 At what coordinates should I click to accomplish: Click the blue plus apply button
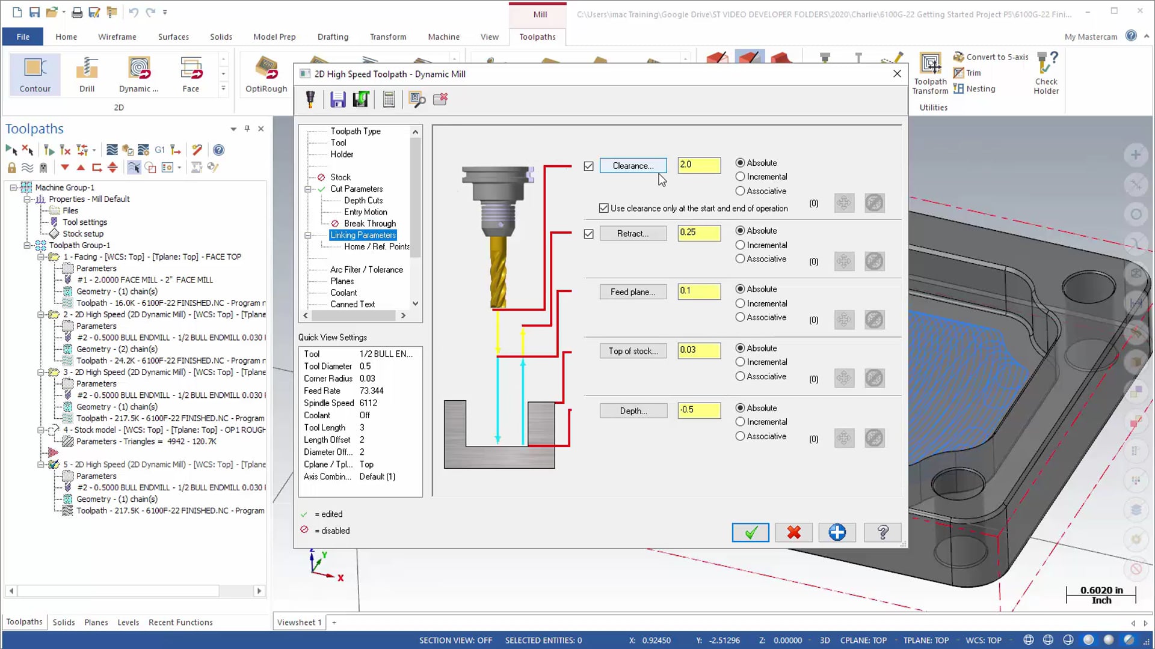coord(837,532)
